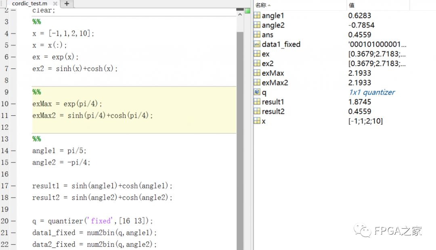This screenshot has width=436, height=250.
Task: Select the exMax variable icon
Action: [x=257, y=73]
